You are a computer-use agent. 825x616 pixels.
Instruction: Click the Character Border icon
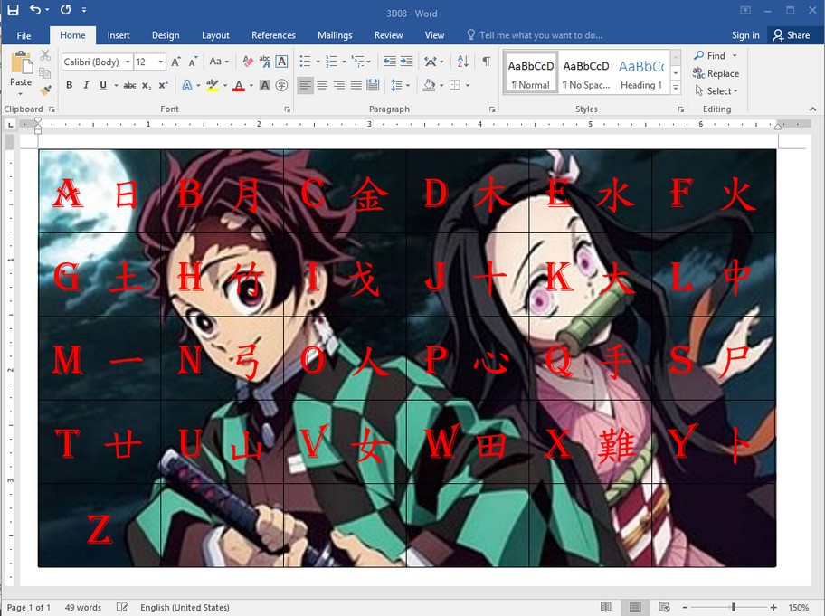click(281, 62)
